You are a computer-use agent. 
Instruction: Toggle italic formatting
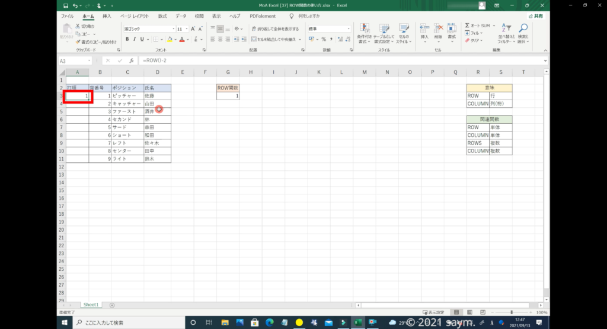(x=135, y=39)
